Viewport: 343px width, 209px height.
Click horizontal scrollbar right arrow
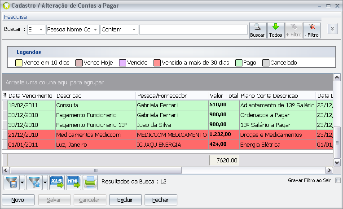click(x=329, y=170)
